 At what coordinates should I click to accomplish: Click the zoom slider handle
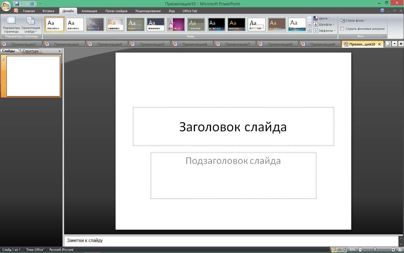(375, 250)
